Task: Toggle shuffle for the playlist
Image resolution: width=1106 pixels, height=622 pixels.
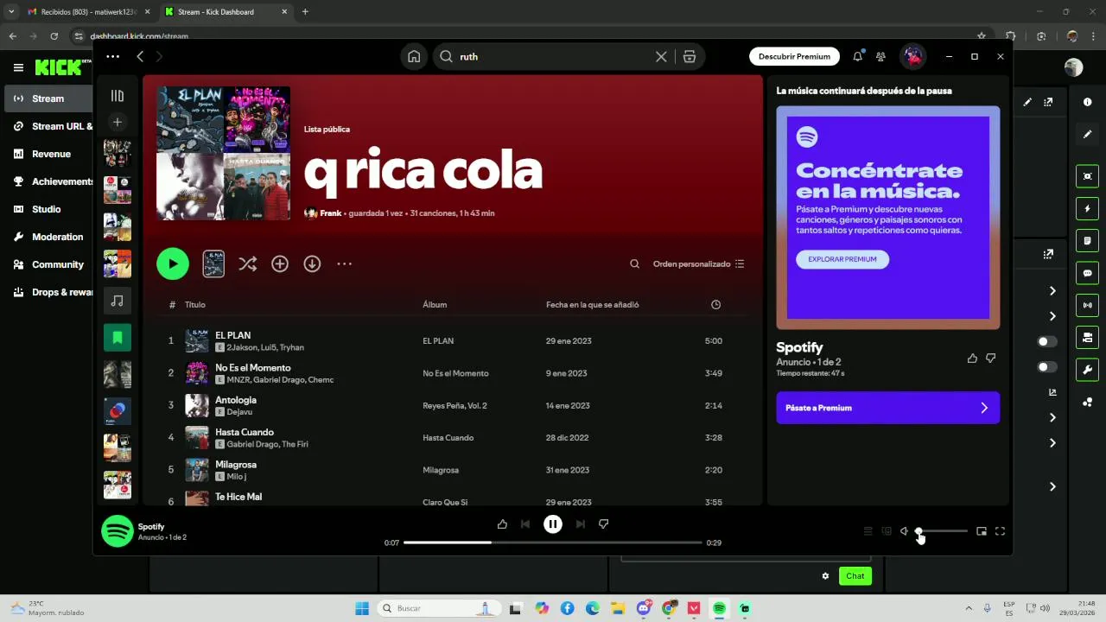Action: [x=247, y=263]
